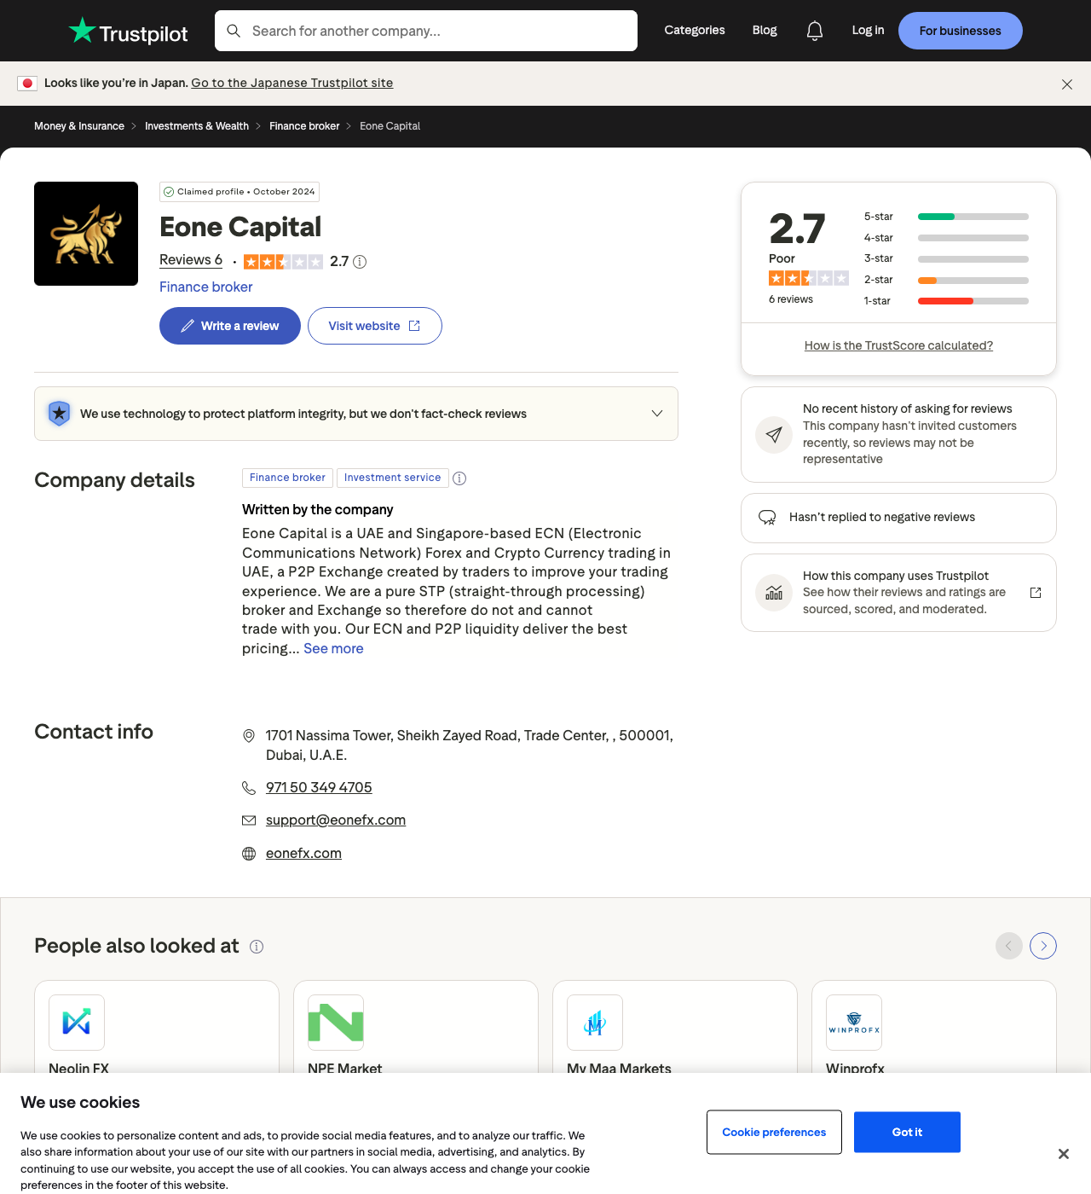The width and height of the screenshot is (1091, 1194).
Task: Dismiss the Japan site banner
Action: (1067, 84)
